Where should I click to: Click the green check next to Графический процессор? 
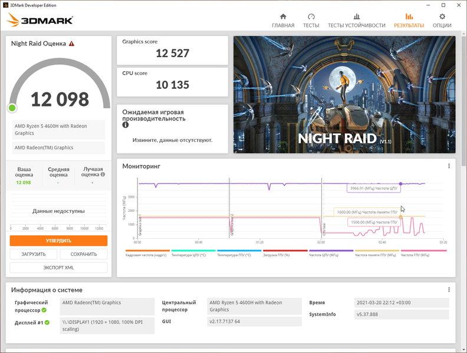point(44,310)
